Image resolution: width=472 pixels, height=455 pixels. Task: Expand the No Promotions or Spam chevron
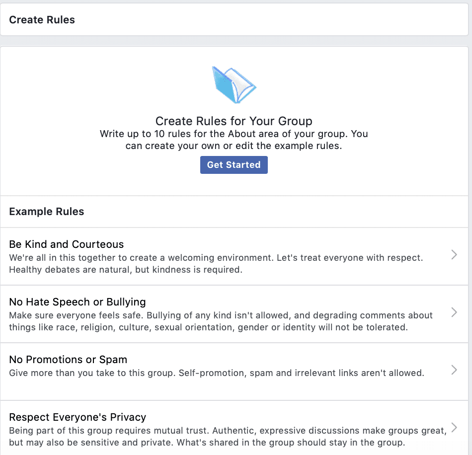tap(454, 370)
